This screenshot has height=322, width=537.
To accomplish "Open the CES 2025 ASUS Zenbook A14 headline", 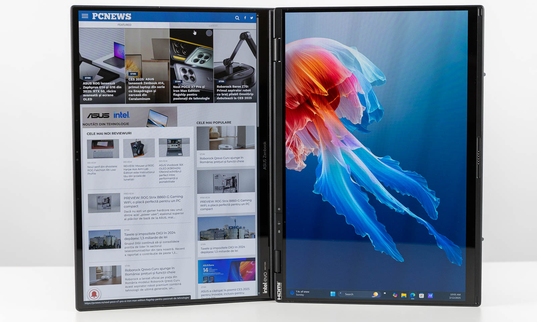I will (147, 89).
